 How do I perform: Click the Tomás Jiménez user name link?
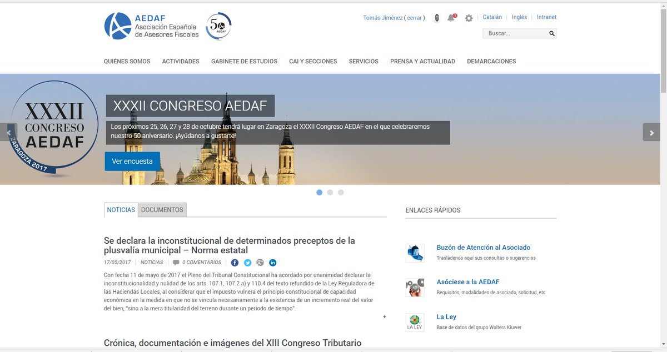(x=382, y=18)
